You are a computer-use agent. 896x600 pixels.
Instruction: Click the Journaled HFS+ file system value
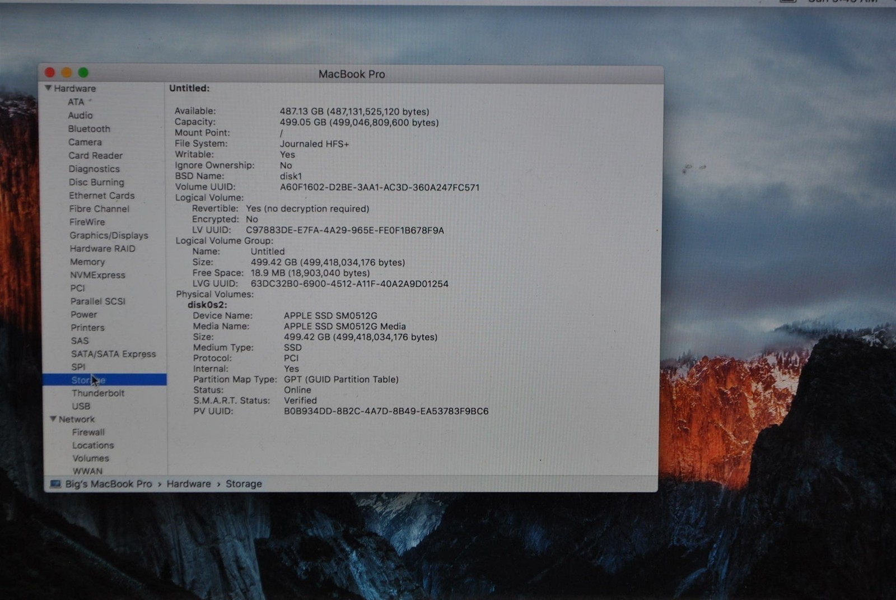click(x=314, y=144)
